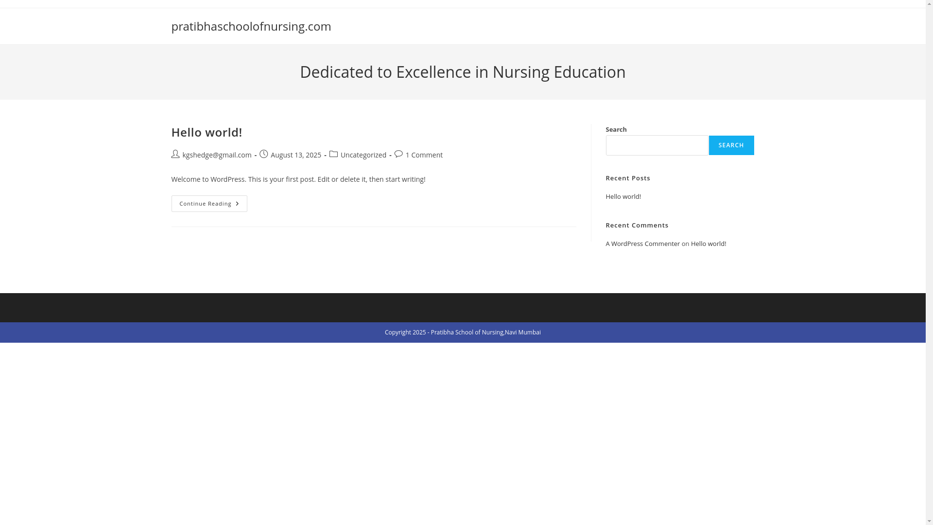
Task: Open A WordPress Commenter link
Action: 642,244
